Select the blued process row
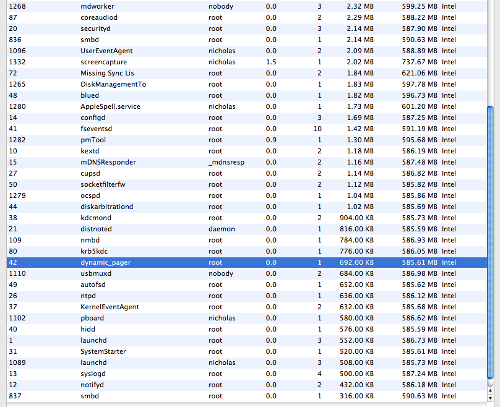 pos(247,96)
